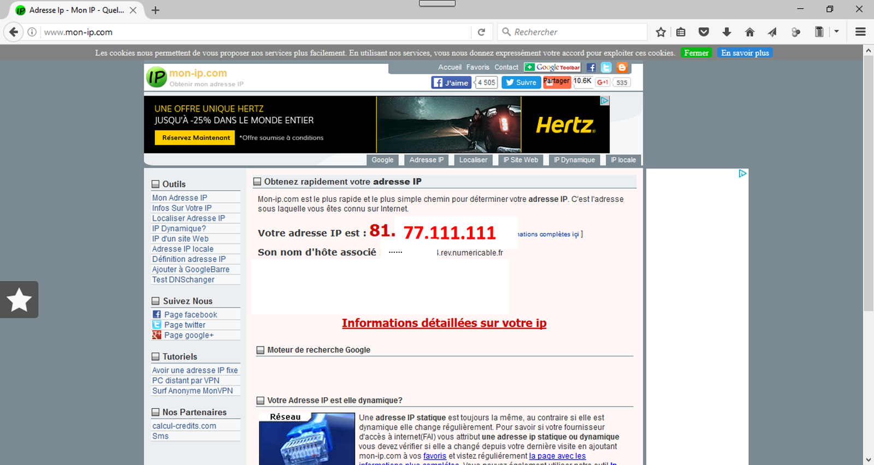Image resolution: width=874 pixels, height=465 pixels.
Task: Open Test DNSchanger sidebar link
Action: click(x=183, y=279)
